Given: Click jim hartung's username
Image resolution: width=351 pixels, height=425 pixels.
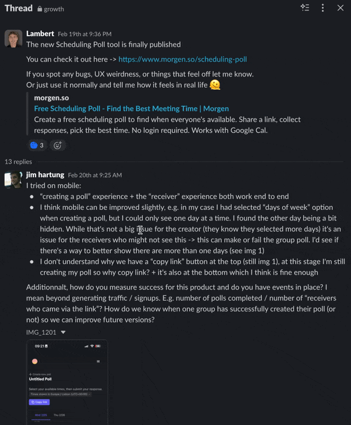Looking at the screenshot, I should [x=45, y=174].
